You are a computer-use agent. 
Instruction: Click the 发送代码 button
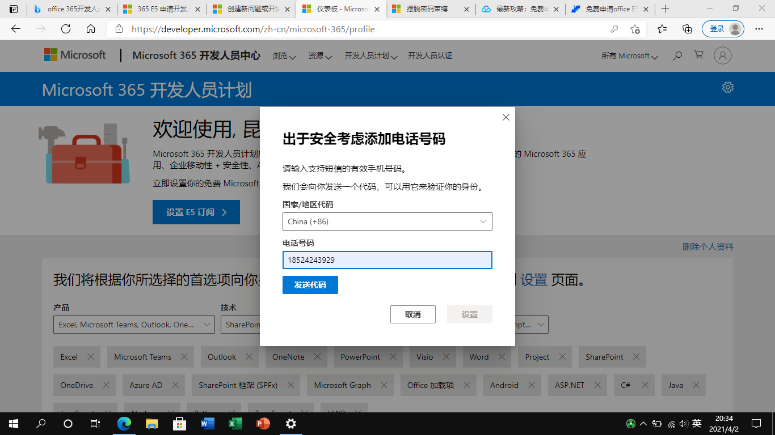(x=310, y=285)
